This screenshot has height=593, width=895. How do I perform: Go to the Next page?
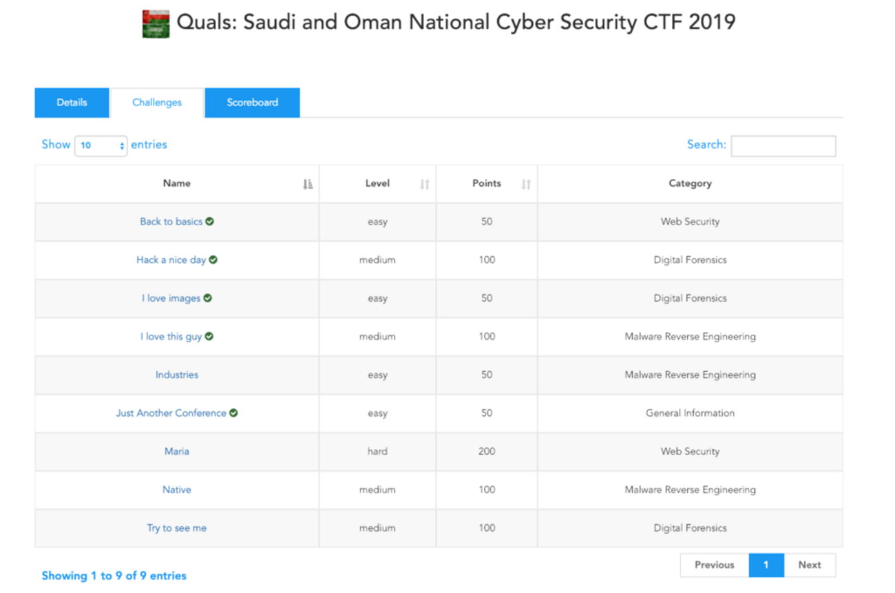coord(810,565)
